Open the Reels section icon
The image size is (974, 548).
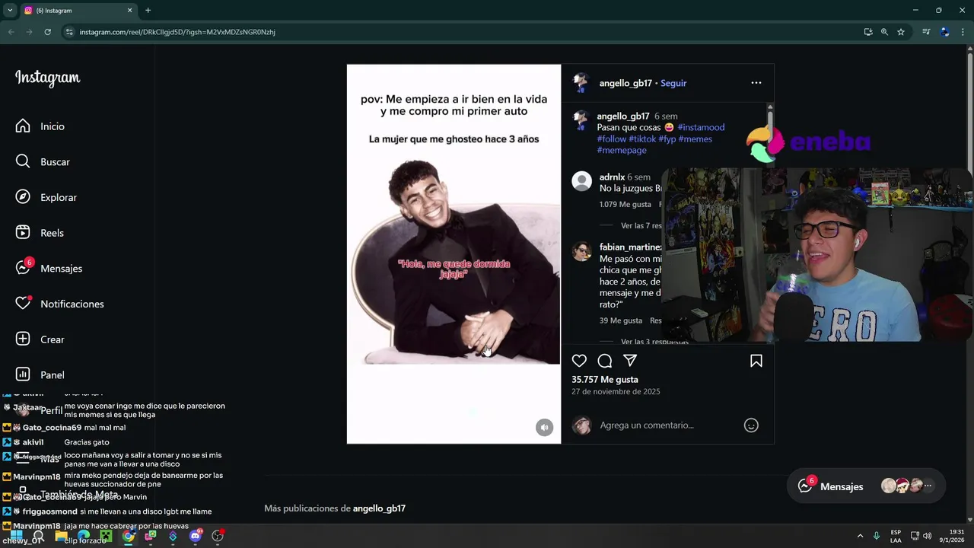pos(23,233)
